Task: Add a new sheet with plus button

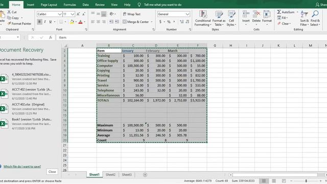Action: (x=145, y=175)
